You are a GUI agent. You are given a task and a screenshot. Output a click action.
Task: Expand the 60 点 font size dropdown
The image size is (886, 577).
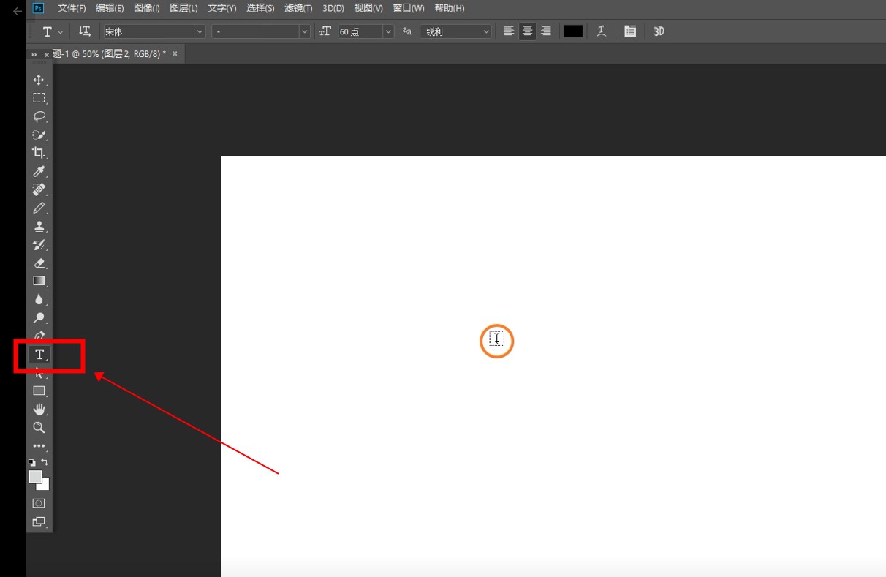point(387,31)
